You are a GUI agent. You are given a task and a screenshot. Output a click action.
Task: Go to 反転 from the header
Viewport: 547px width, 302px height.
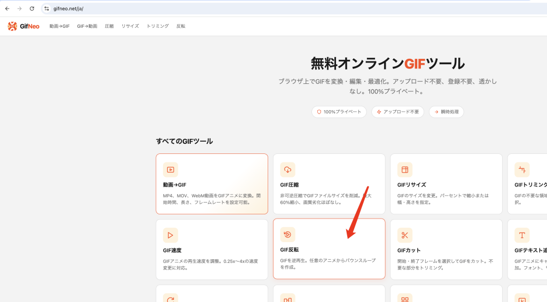(181, 26)
